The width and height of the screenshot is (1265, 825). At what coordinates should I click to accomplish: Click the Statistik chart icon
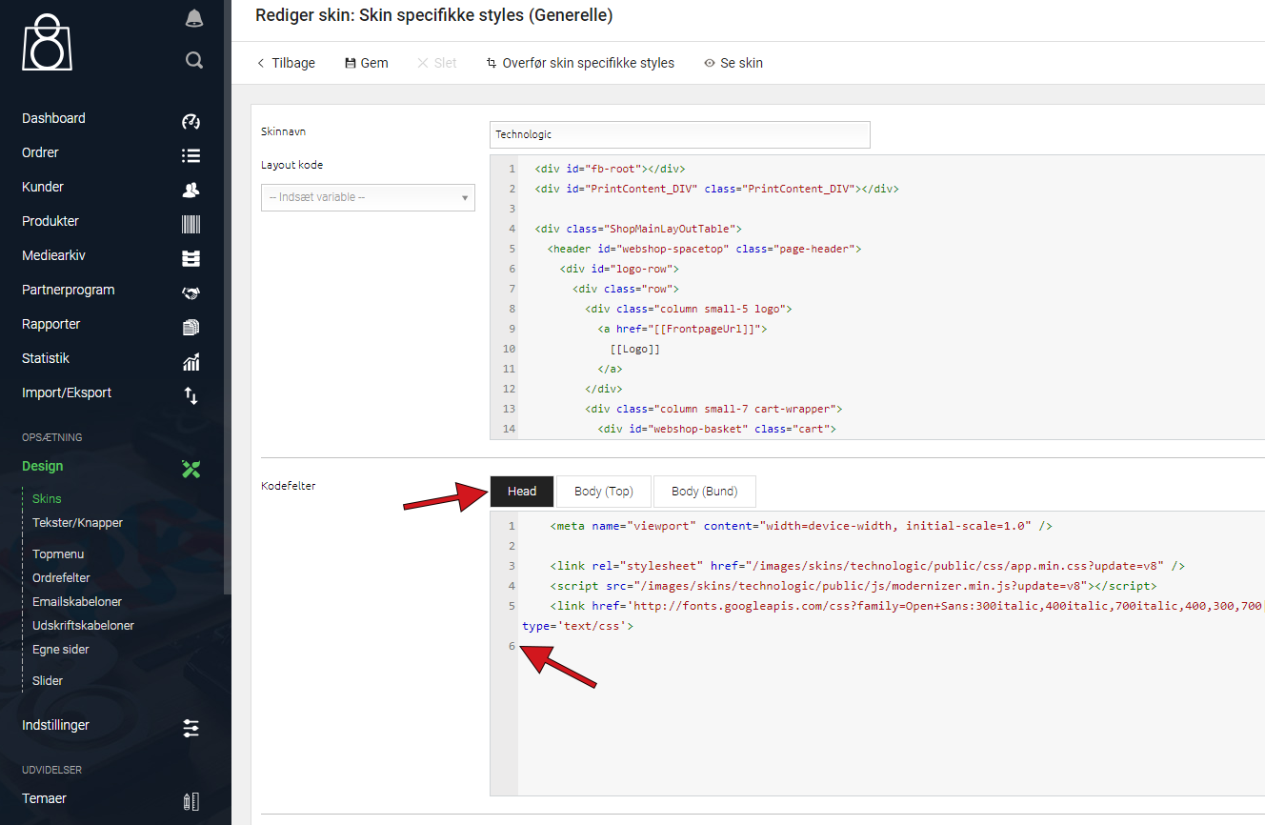click(x=191, y=361)
